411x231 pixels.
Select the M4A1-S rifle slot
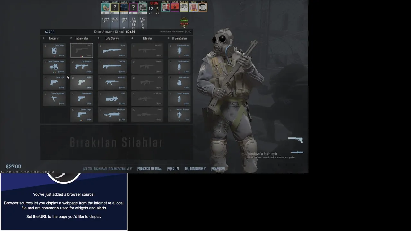coord(147,51)
